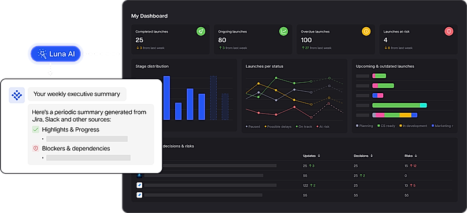
Task: Click the white app icon in the 55-risks row
Action: (139, 195)
